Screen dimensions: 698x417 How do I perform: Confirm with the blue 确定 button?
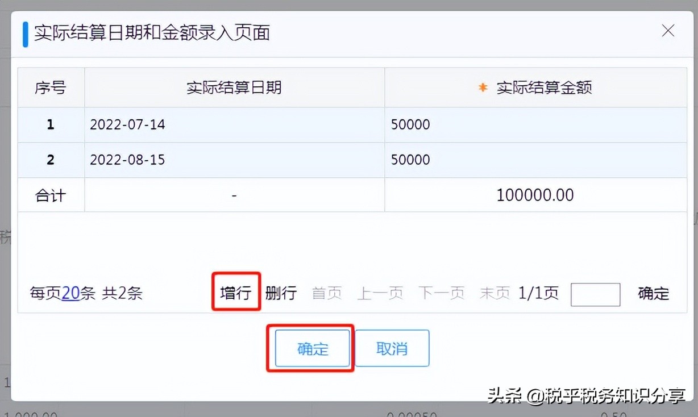pyautogui.click(x=313, y=348)
